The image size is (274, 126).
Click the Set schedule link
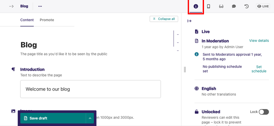click(x=259, y=69)
